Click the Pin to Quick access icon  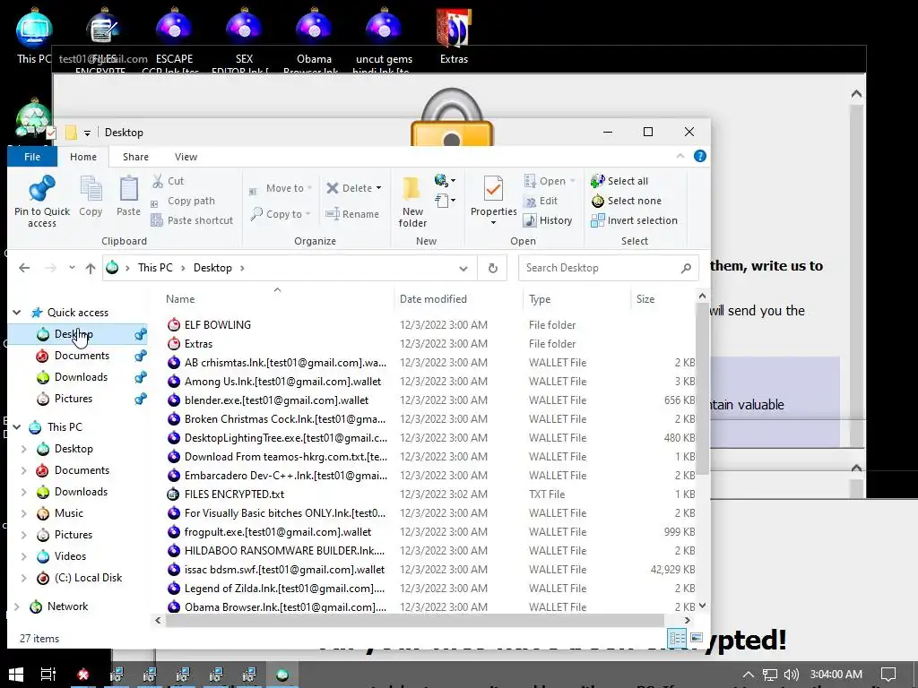(41, 188)
